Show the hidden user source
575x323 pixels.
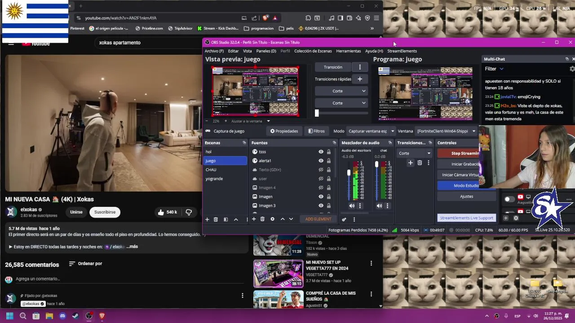click(321, 179)
